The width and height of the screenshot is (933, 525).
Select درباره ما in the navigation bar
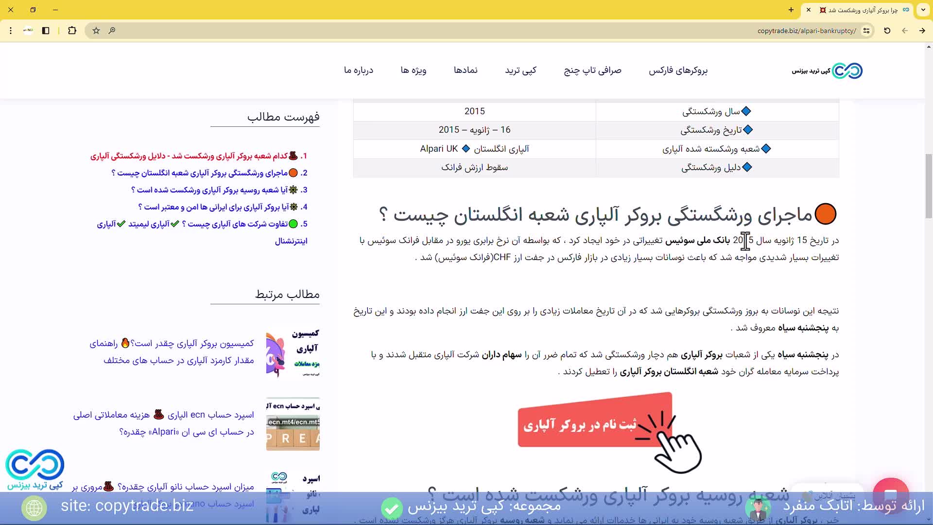point(359,70)
